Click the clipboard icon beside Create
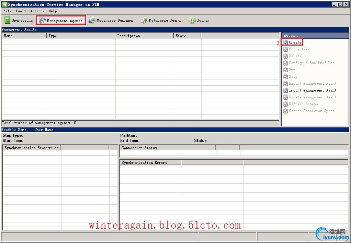Image resolution: width=351 pixels, height=243 pixels. coord(285,42)
